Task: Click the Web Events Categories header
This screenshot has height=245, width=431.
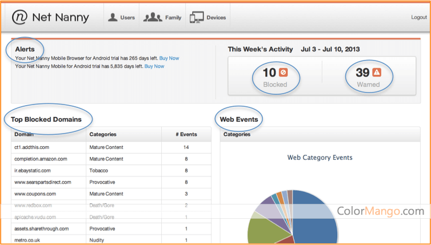Action: coord(237,134)
